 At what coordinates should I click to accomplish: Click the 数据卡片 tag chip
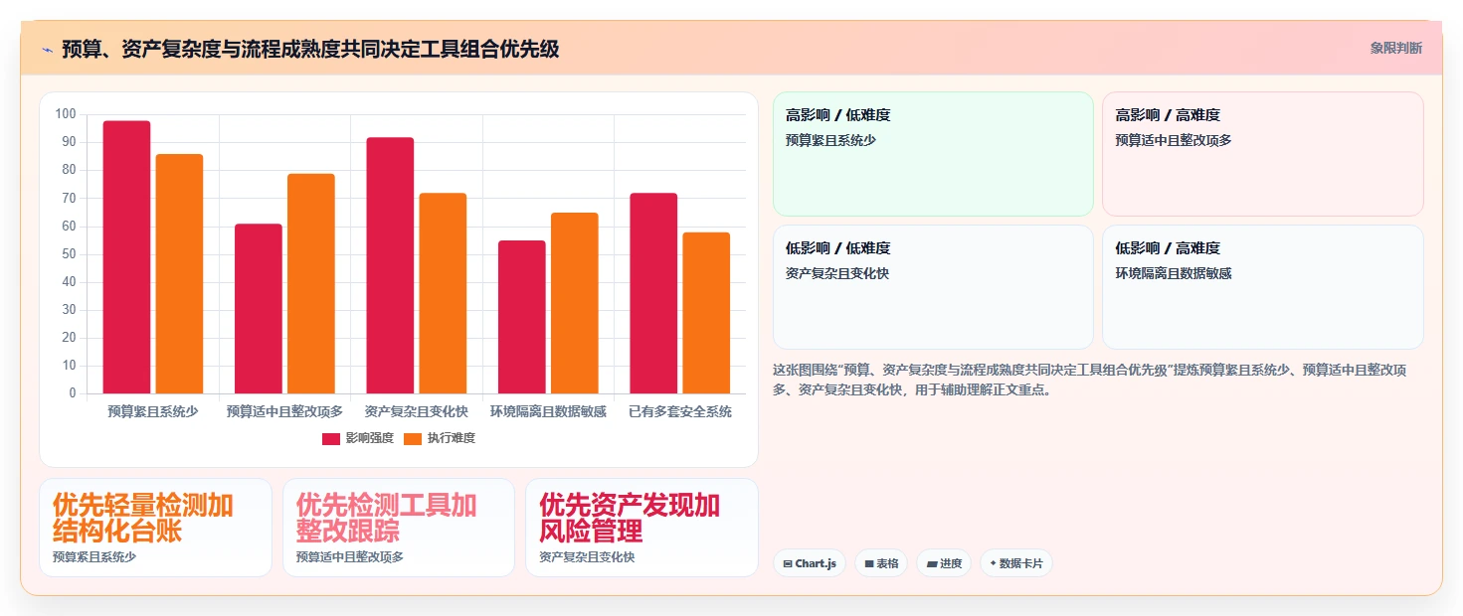point(1016,563)
